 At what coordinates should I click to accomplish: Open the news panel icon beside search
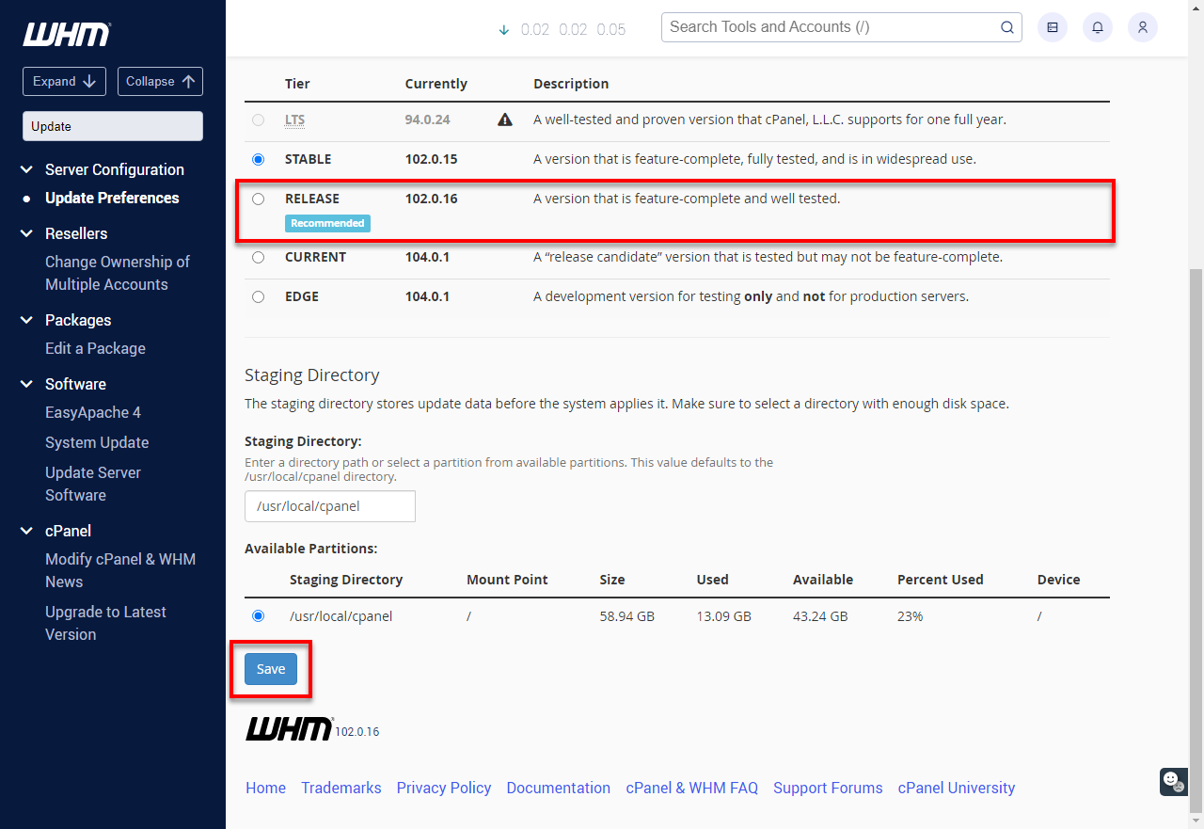[1052, 27]
